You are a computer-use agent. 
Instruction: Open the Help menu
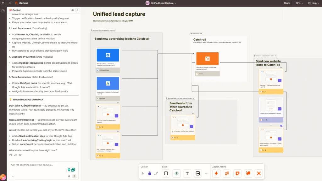[x=314, y=3]
